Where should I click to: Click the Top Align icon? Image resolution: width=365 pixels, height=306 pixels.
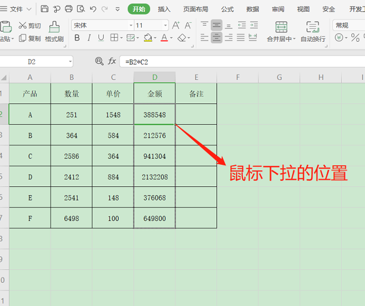pyautogui.click(x=205, y=25)
